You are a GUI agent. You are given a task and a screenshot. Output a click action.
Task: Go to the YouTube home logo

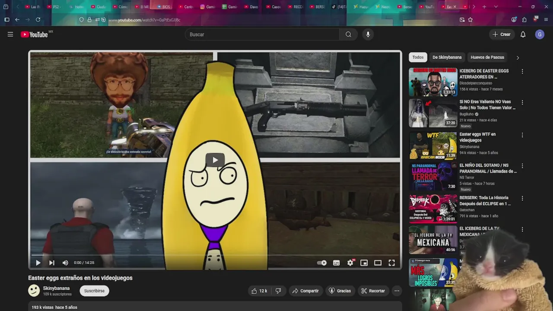click(35, 35)
